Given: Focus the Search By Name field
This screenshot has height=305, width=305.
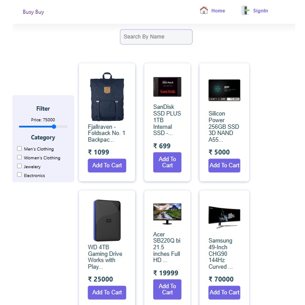Looking at the screenshot, I should pyautogui.click(x=156, y=37).
